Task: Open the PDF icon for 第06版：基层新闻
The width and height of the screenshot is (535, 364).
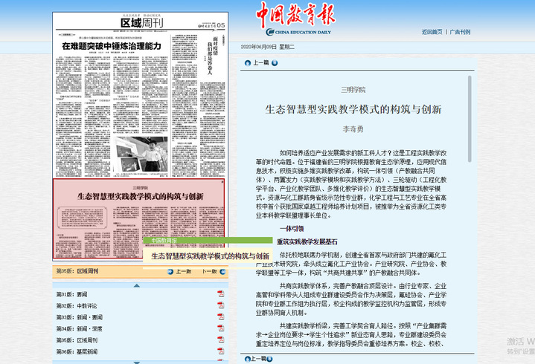Action: click(221, 351)
